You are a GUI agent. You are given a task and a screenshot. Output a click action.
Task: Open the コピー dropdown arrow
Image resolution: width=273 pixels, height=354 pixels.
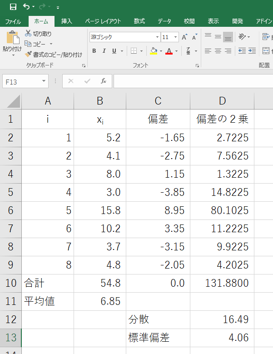[x=51, y=44]
